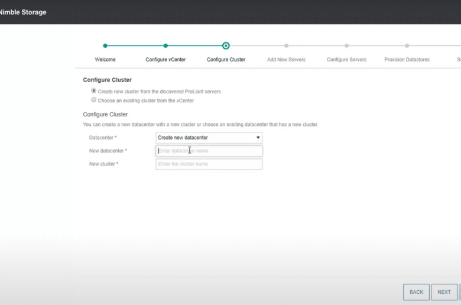Select the Configure Cluster step label
The image size is (461, 305).
[x=226, y=60]
